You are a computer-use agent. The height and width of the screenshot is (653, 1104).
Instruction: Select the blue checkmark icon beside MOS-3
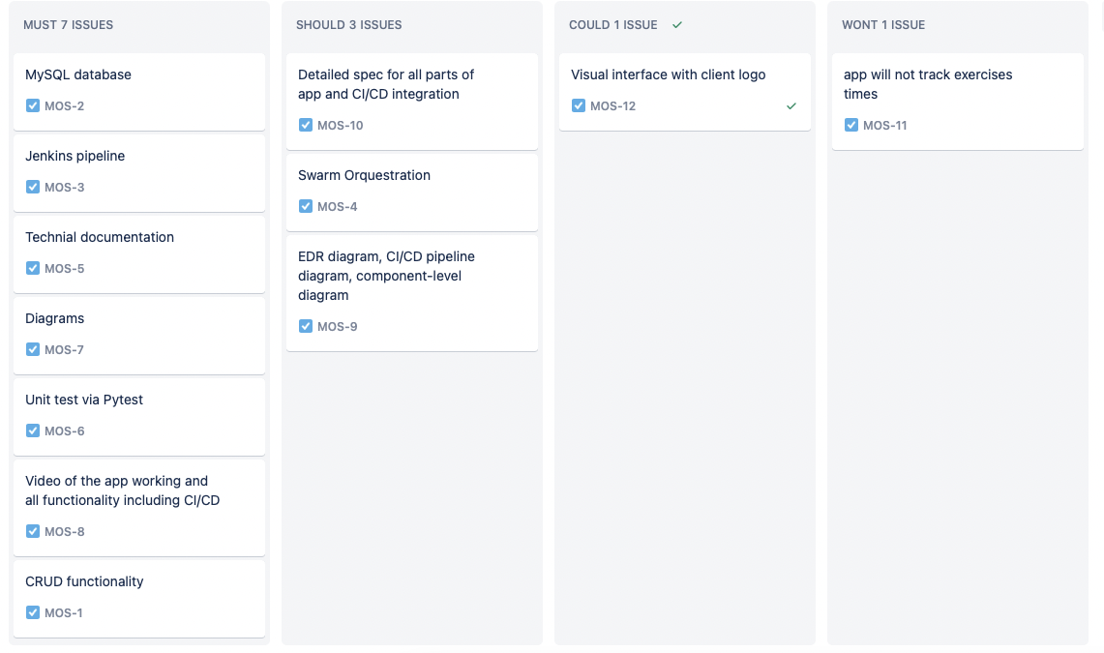click(33, 187)
